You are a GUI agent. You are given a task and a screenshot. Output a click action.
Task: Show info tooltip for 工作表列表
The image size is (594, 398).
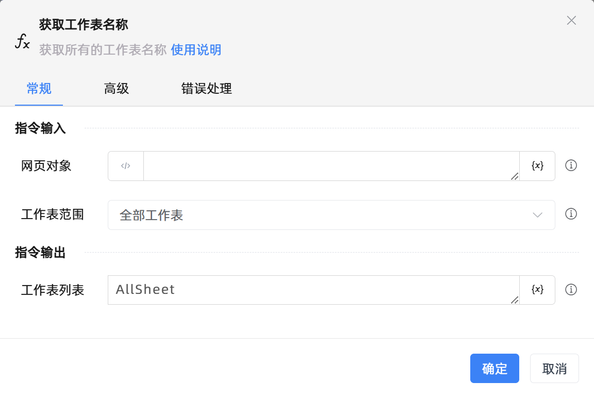click(571, 290)
